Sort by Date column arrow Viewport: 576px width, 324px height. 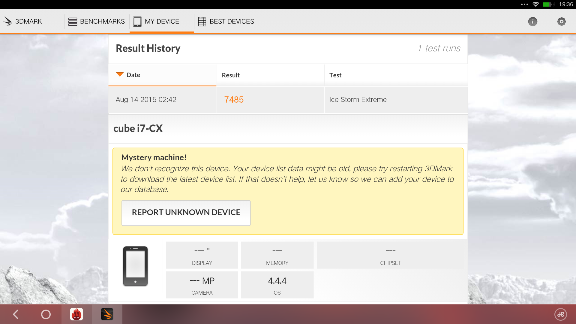pos(120,74)
